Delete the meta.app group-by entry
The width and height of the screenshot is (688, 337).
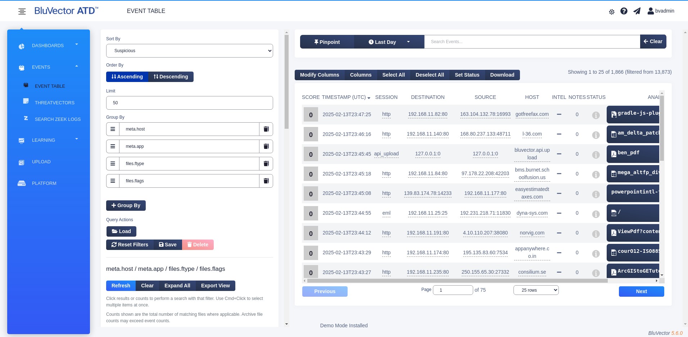266,146
